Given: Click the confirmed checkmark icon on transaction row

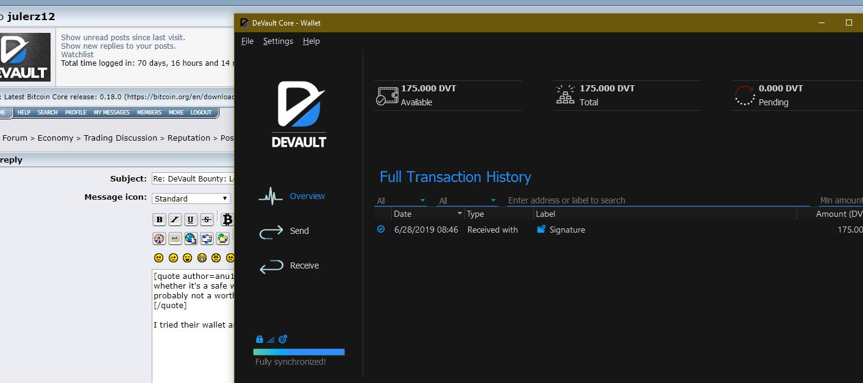Looking at the screenshot, I should point(381,230).
